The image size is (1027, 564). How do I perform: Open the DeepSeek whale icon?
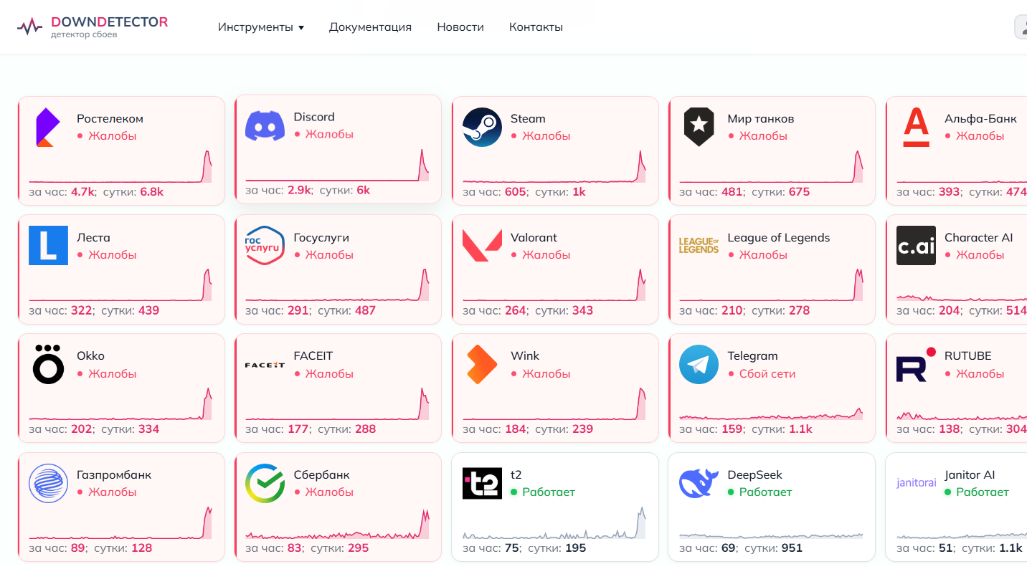tap(699, 483)
